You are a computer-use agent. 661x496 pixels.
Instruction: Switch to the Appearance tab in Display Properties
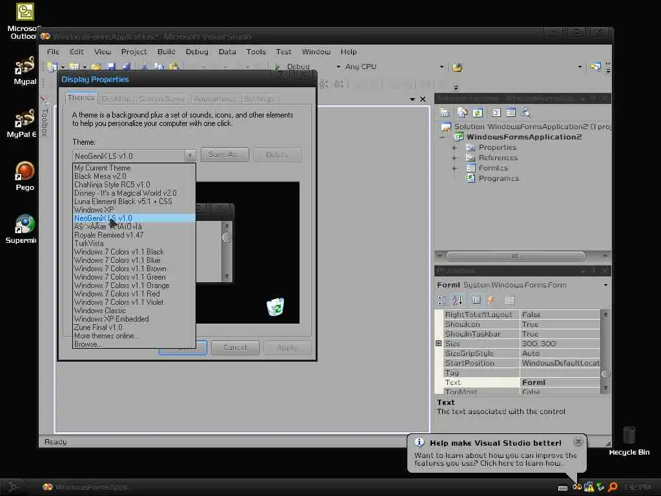tap(214, 99)
